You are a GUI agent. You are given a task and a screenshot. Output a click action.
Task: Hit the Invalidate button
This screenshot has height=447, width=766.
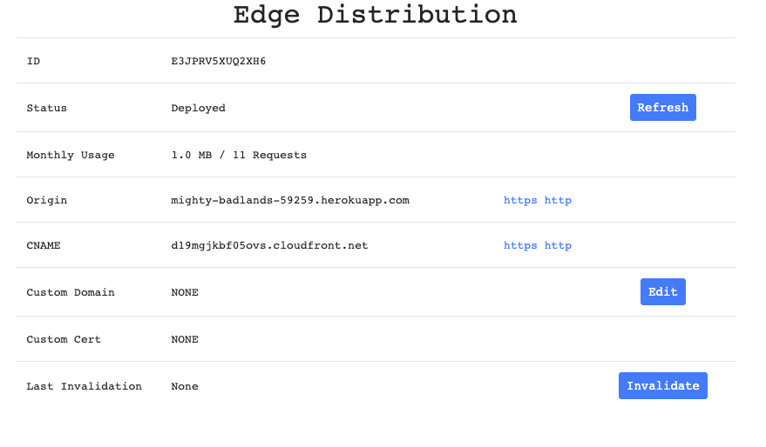pos(662,386)
